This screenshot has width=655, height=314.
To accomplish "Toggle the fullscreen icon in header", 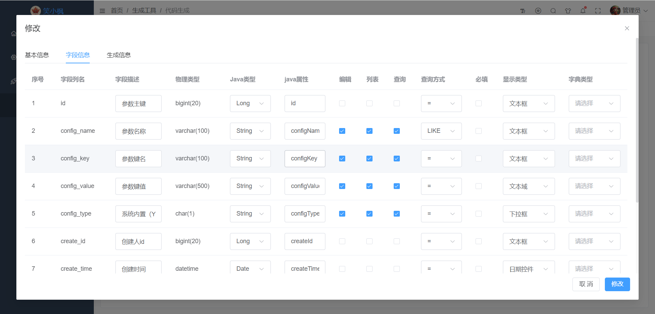I will 598,11.
